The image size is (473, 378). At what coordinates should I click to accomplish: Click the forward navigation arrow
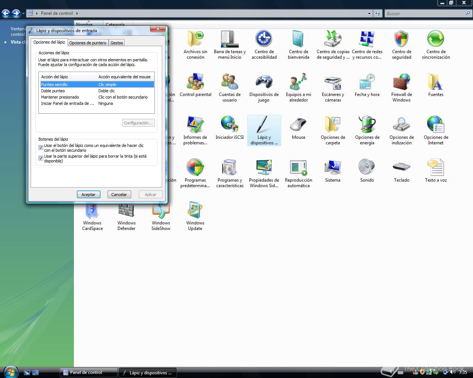point(16,14)
